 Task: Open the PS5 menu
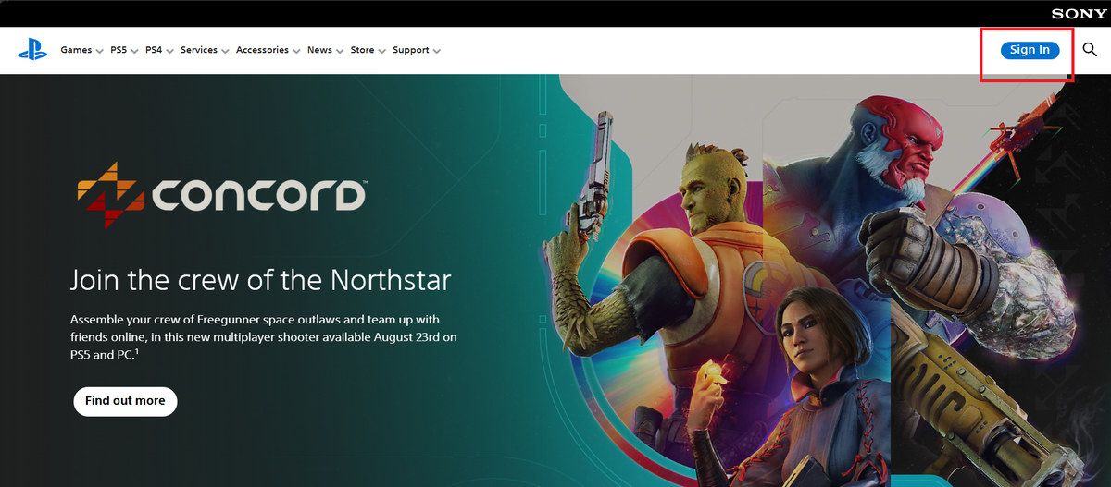pyautogui.click(x=119, y=50)
